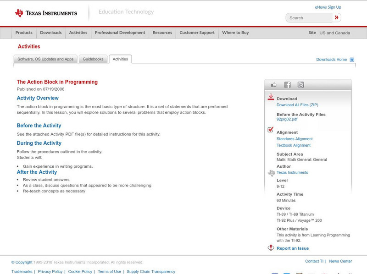Click the Education Technology header text
The height and width of the screenshot is (274, 367).
[x=126, y=12]
